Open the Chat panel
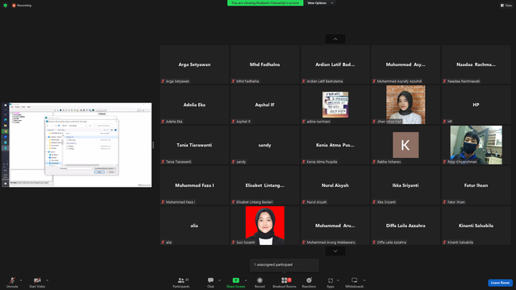This screenshot has height=290, width=516. (x=210, y=282)
